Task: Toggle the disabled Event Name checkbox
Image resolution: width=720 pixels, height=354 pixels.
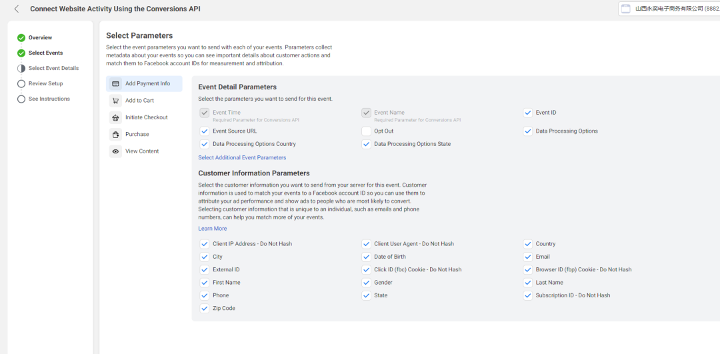Action: pos(367,113)
